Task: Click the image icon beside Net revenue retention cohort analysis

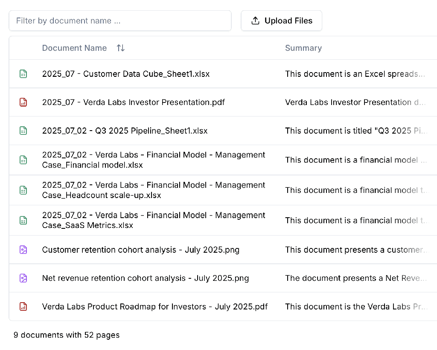Action: [23, 278]
